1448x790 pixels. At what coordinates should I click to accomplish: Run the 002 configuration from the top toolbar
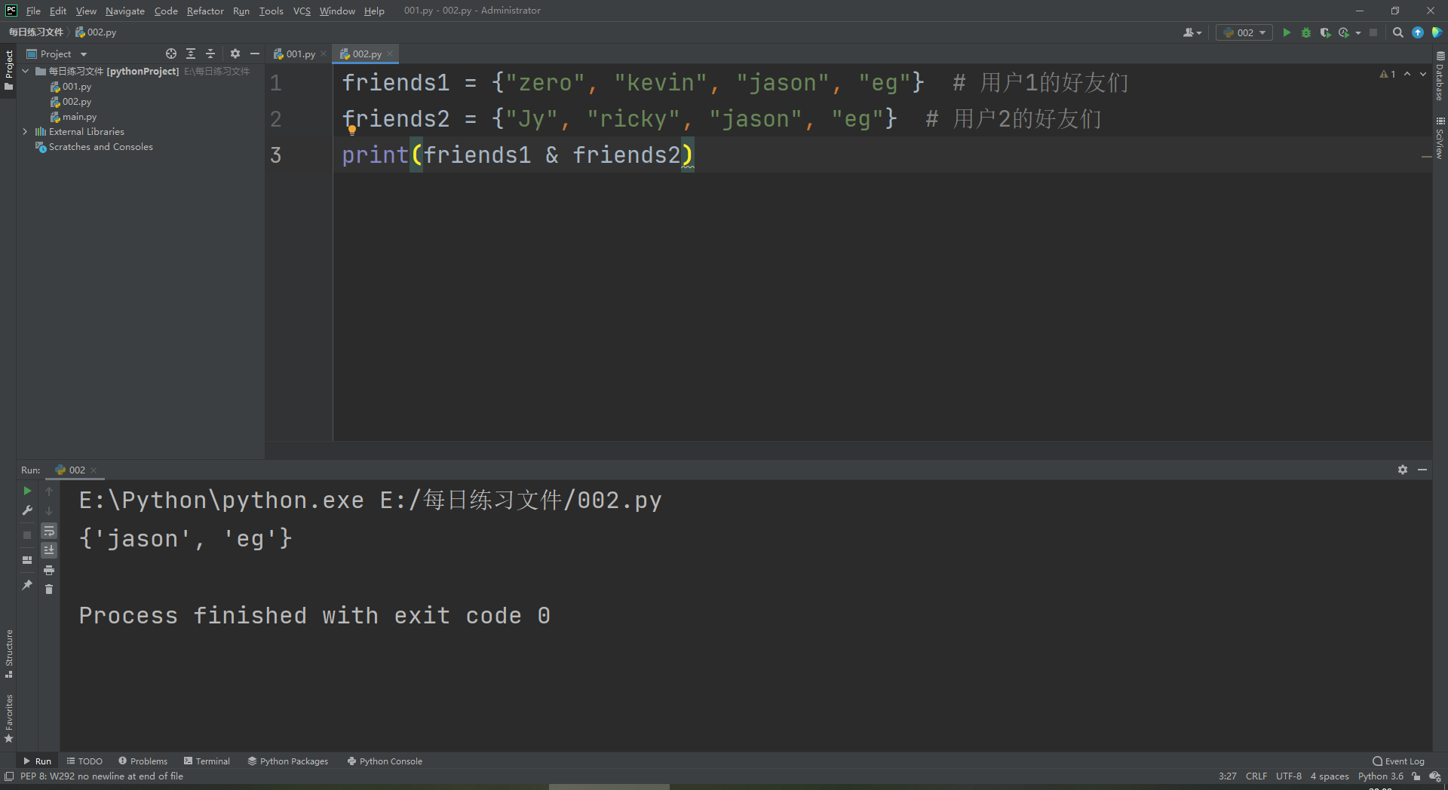pyautogui.click(x=1287, y=32)
